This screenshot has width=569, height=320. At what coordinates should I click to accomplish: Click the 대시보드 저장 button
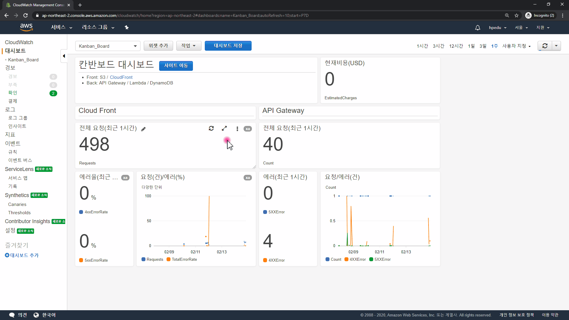[228, 46]
